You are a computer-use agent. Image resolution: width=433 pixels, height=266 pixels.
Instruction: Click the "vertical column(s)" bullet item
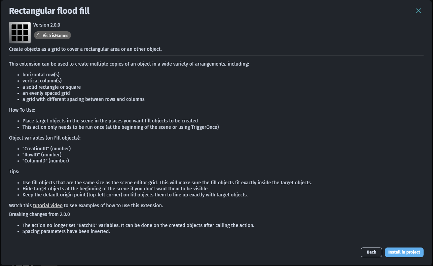coord(42,81)
